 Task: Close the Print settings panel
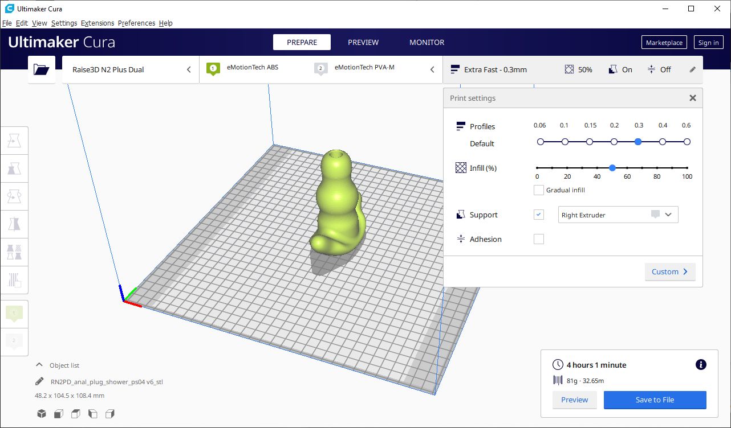tap(693, 98)
